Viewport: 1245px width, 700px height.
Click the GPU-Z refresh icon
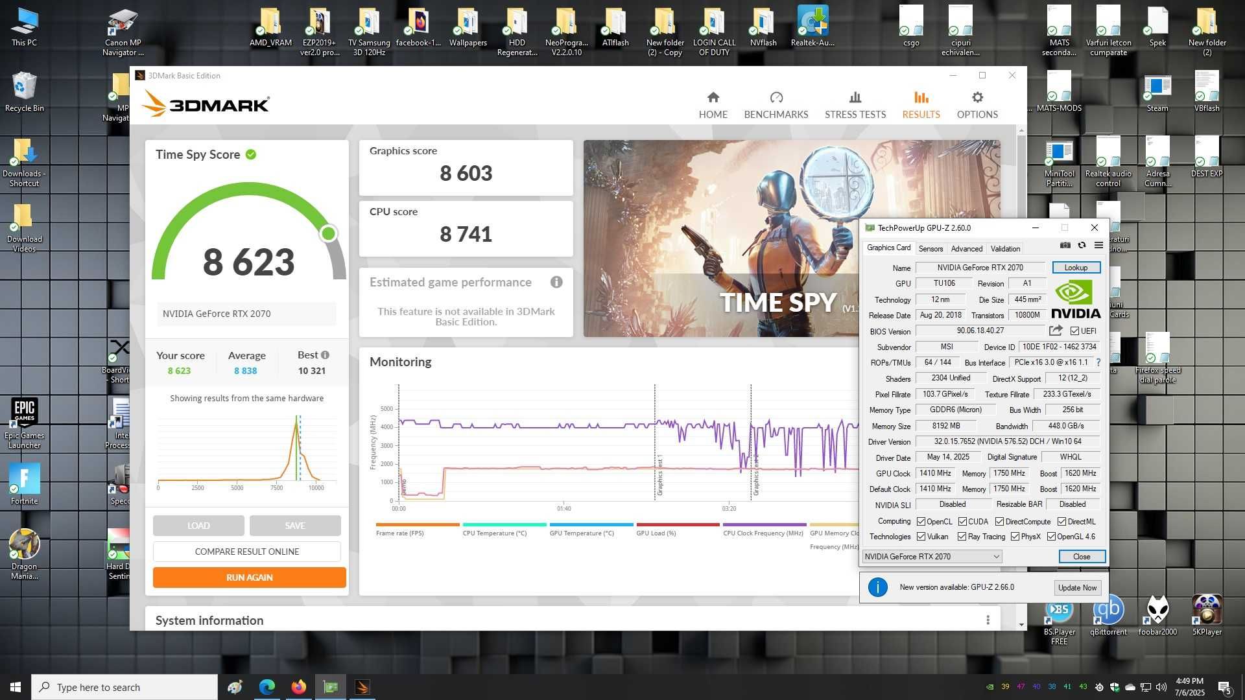click(x=1082, y=246)
